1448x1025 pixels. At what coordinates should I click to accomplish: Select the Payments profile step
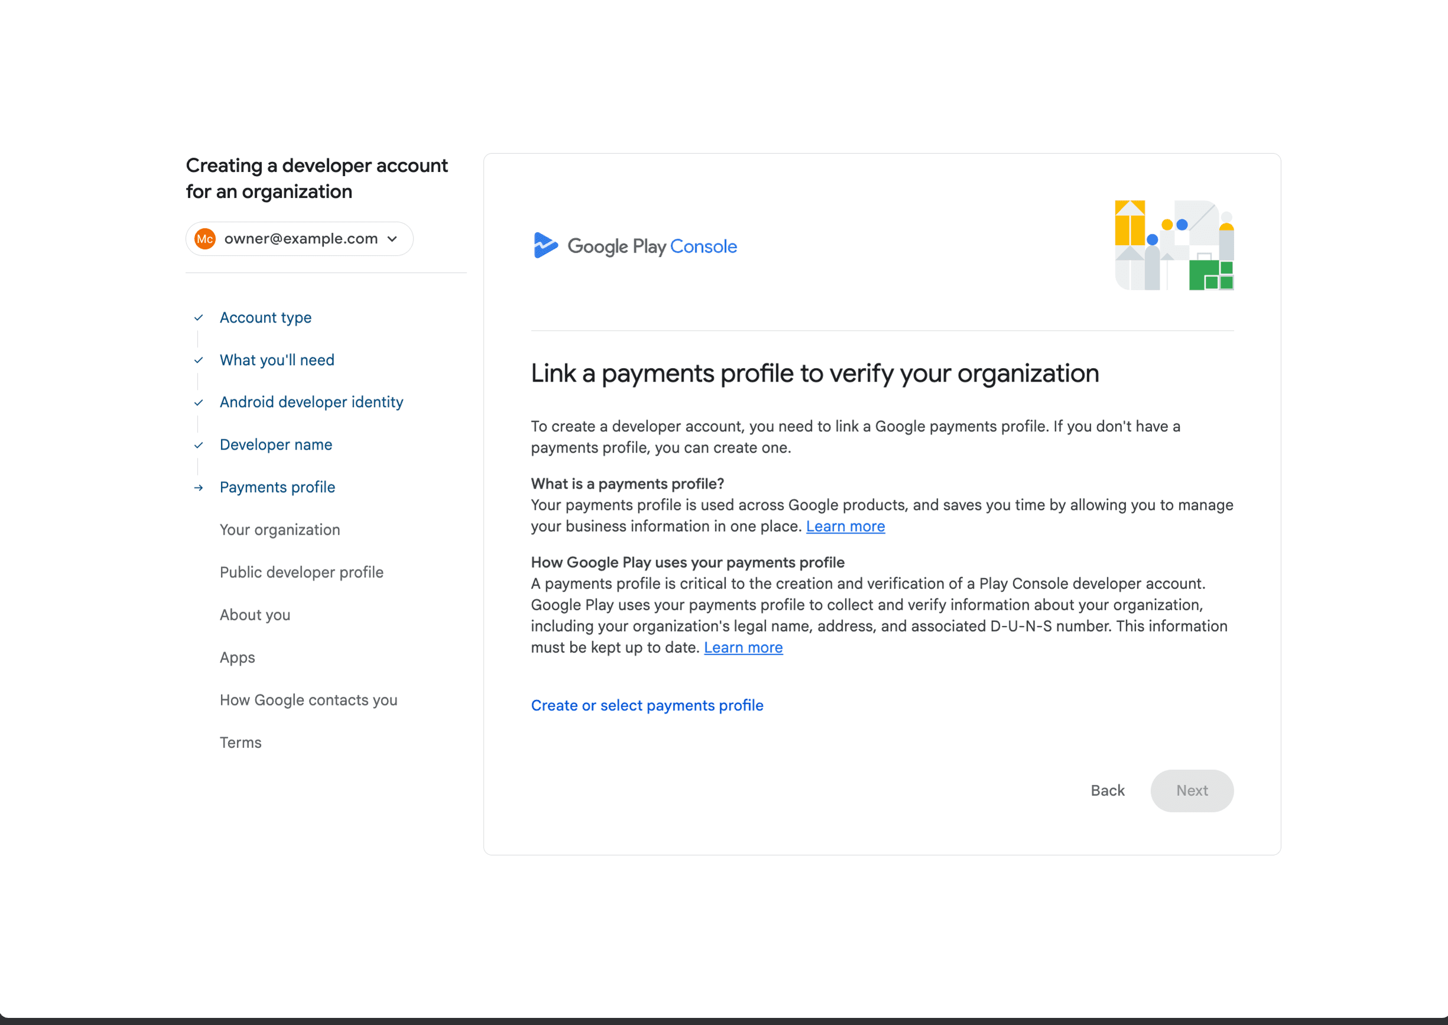(277, 487)
